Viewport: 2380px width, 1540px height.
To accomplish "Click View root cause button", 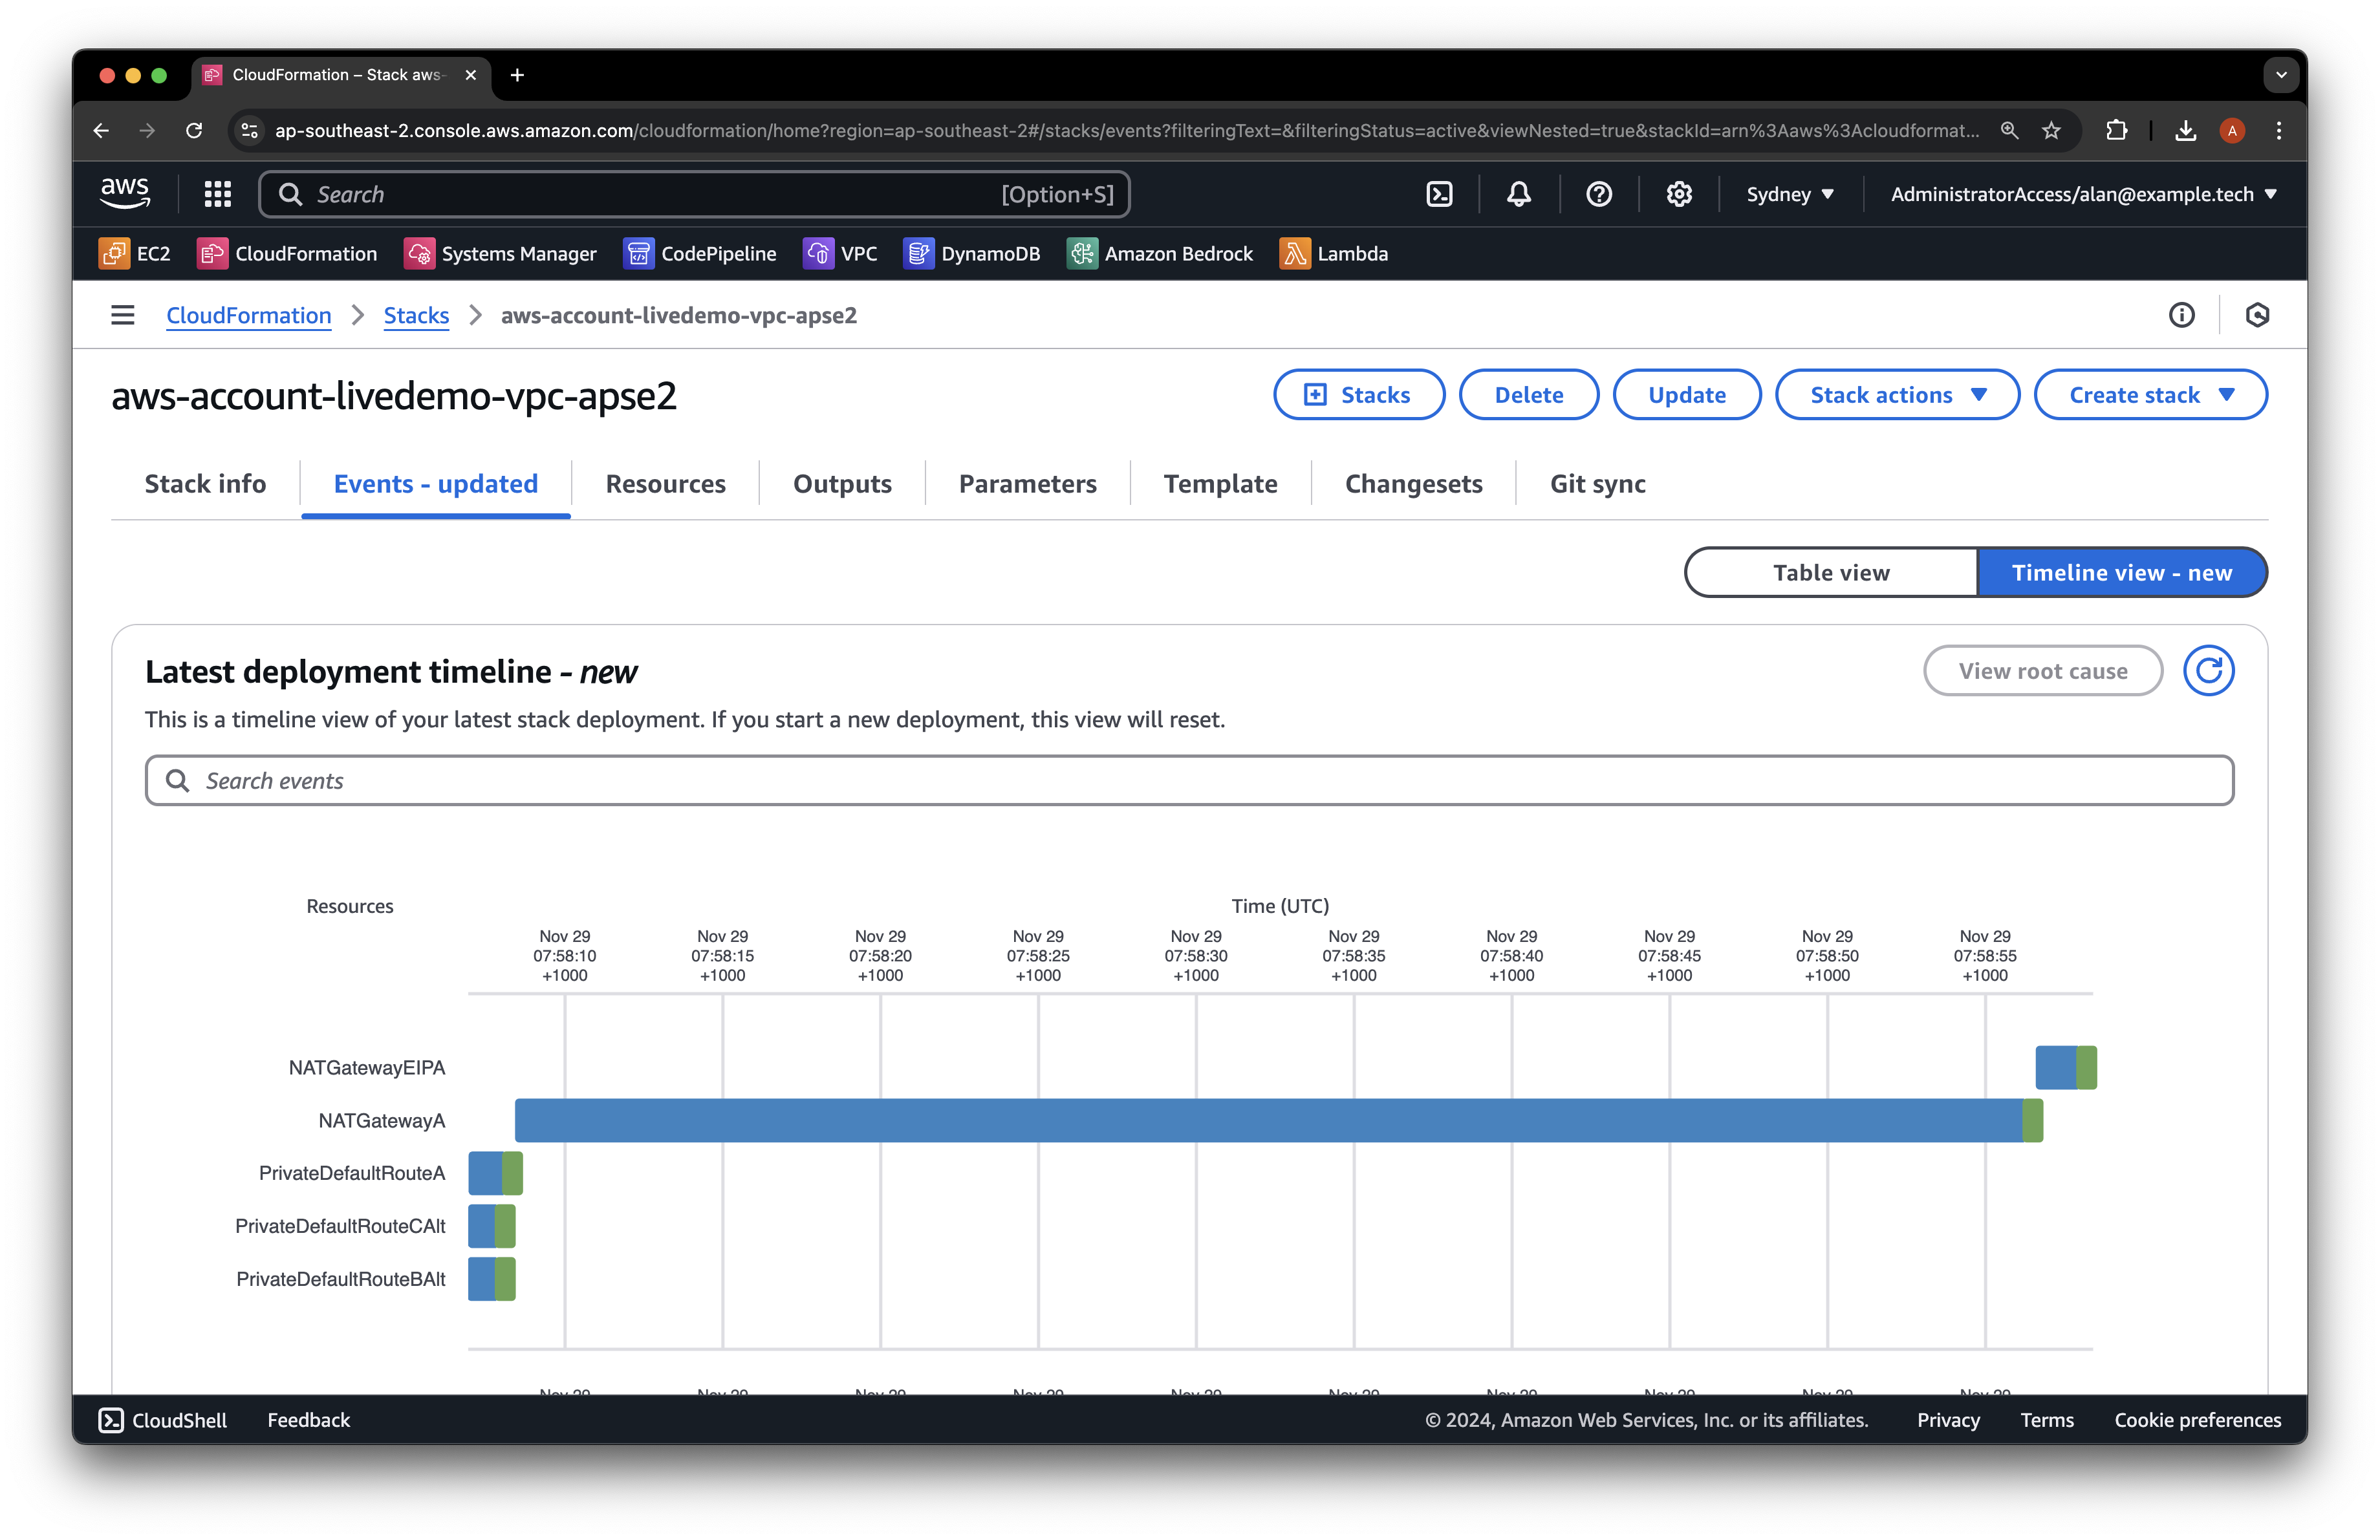I will [x=2042, y=670].
